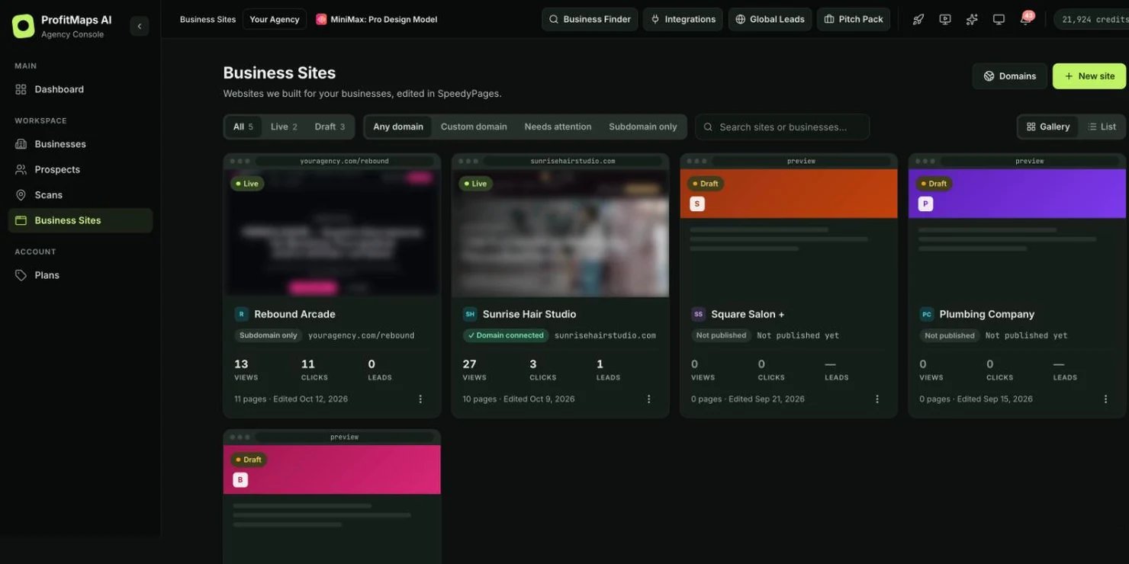Image resolution: width=1129 pixels, height=564 pixels.
Task: Click the B letter tile on pink preview
Action: [240, 479]
